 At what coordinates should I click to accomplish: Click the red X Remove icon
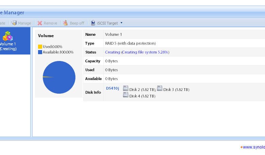40,23
